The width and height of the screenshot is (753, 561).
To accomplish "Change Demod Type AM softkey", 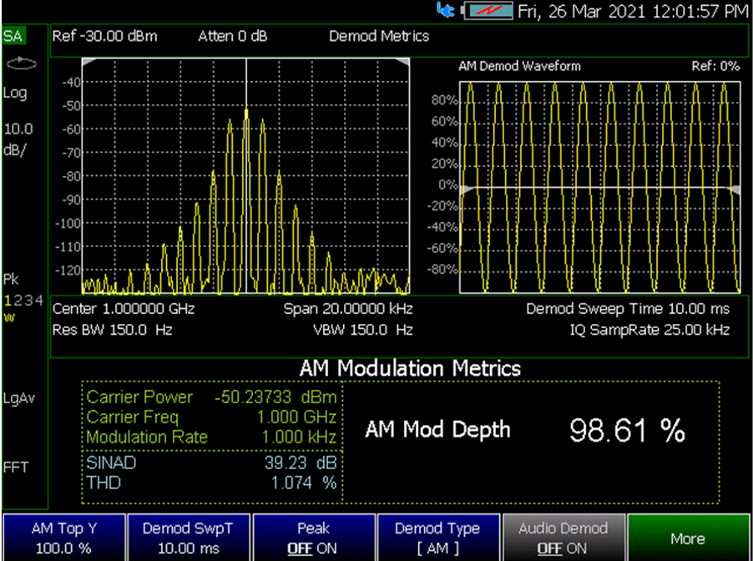I will click(x=438, y=538).
